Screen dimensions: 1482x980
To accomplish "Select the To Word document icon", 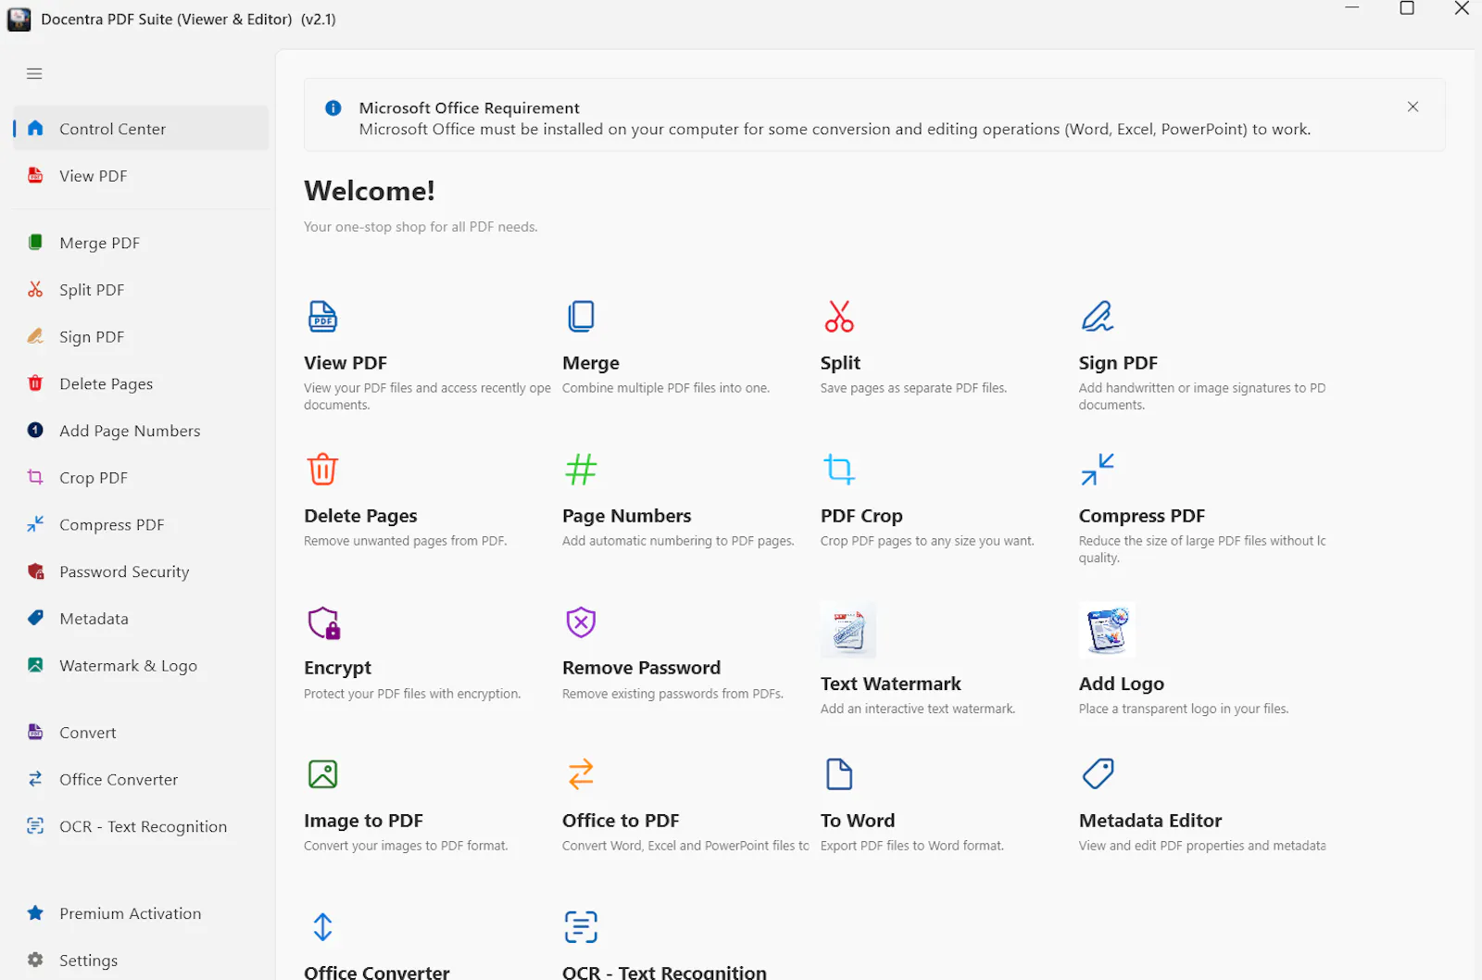I will coord(839,774).
